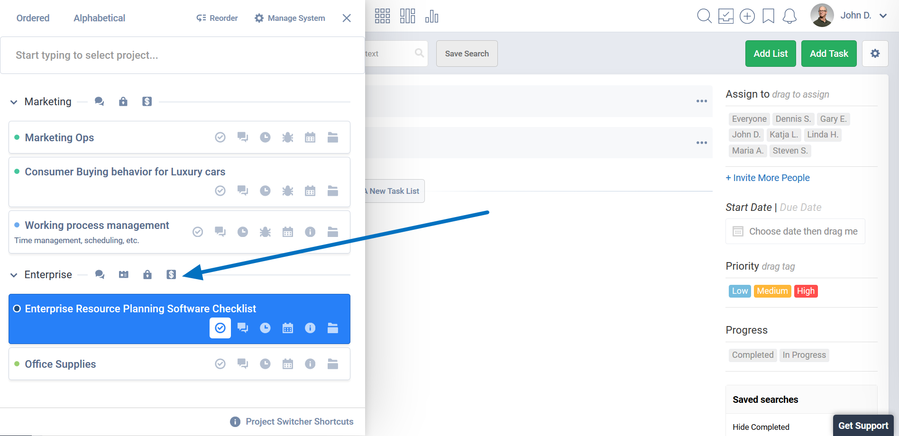Screen dimensions: 899x436
Task: Click the Add Task button
Action: tap(828, 54)
